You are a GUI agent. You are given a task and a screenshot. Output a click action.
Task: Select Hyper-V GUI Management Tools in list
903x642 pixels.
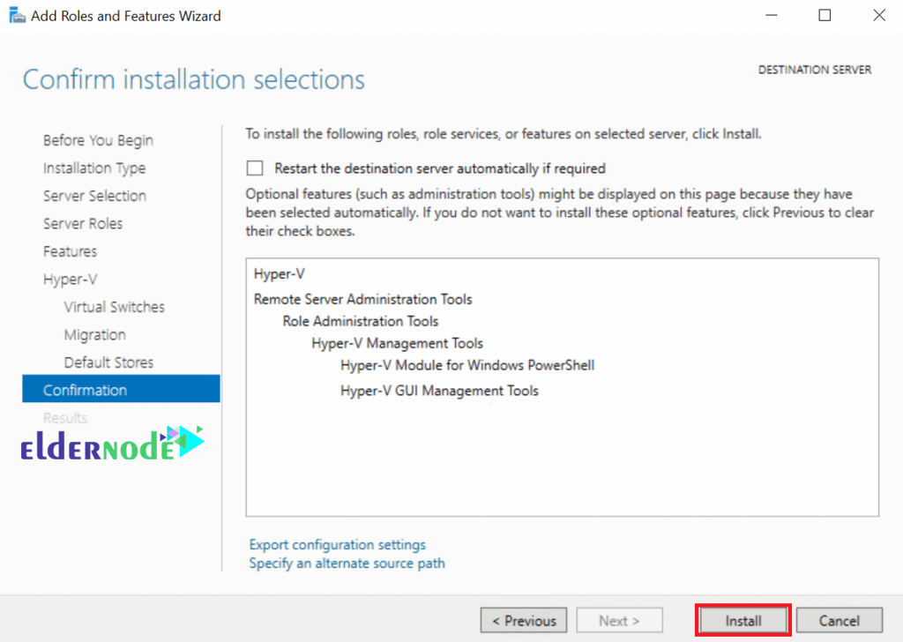439,391
